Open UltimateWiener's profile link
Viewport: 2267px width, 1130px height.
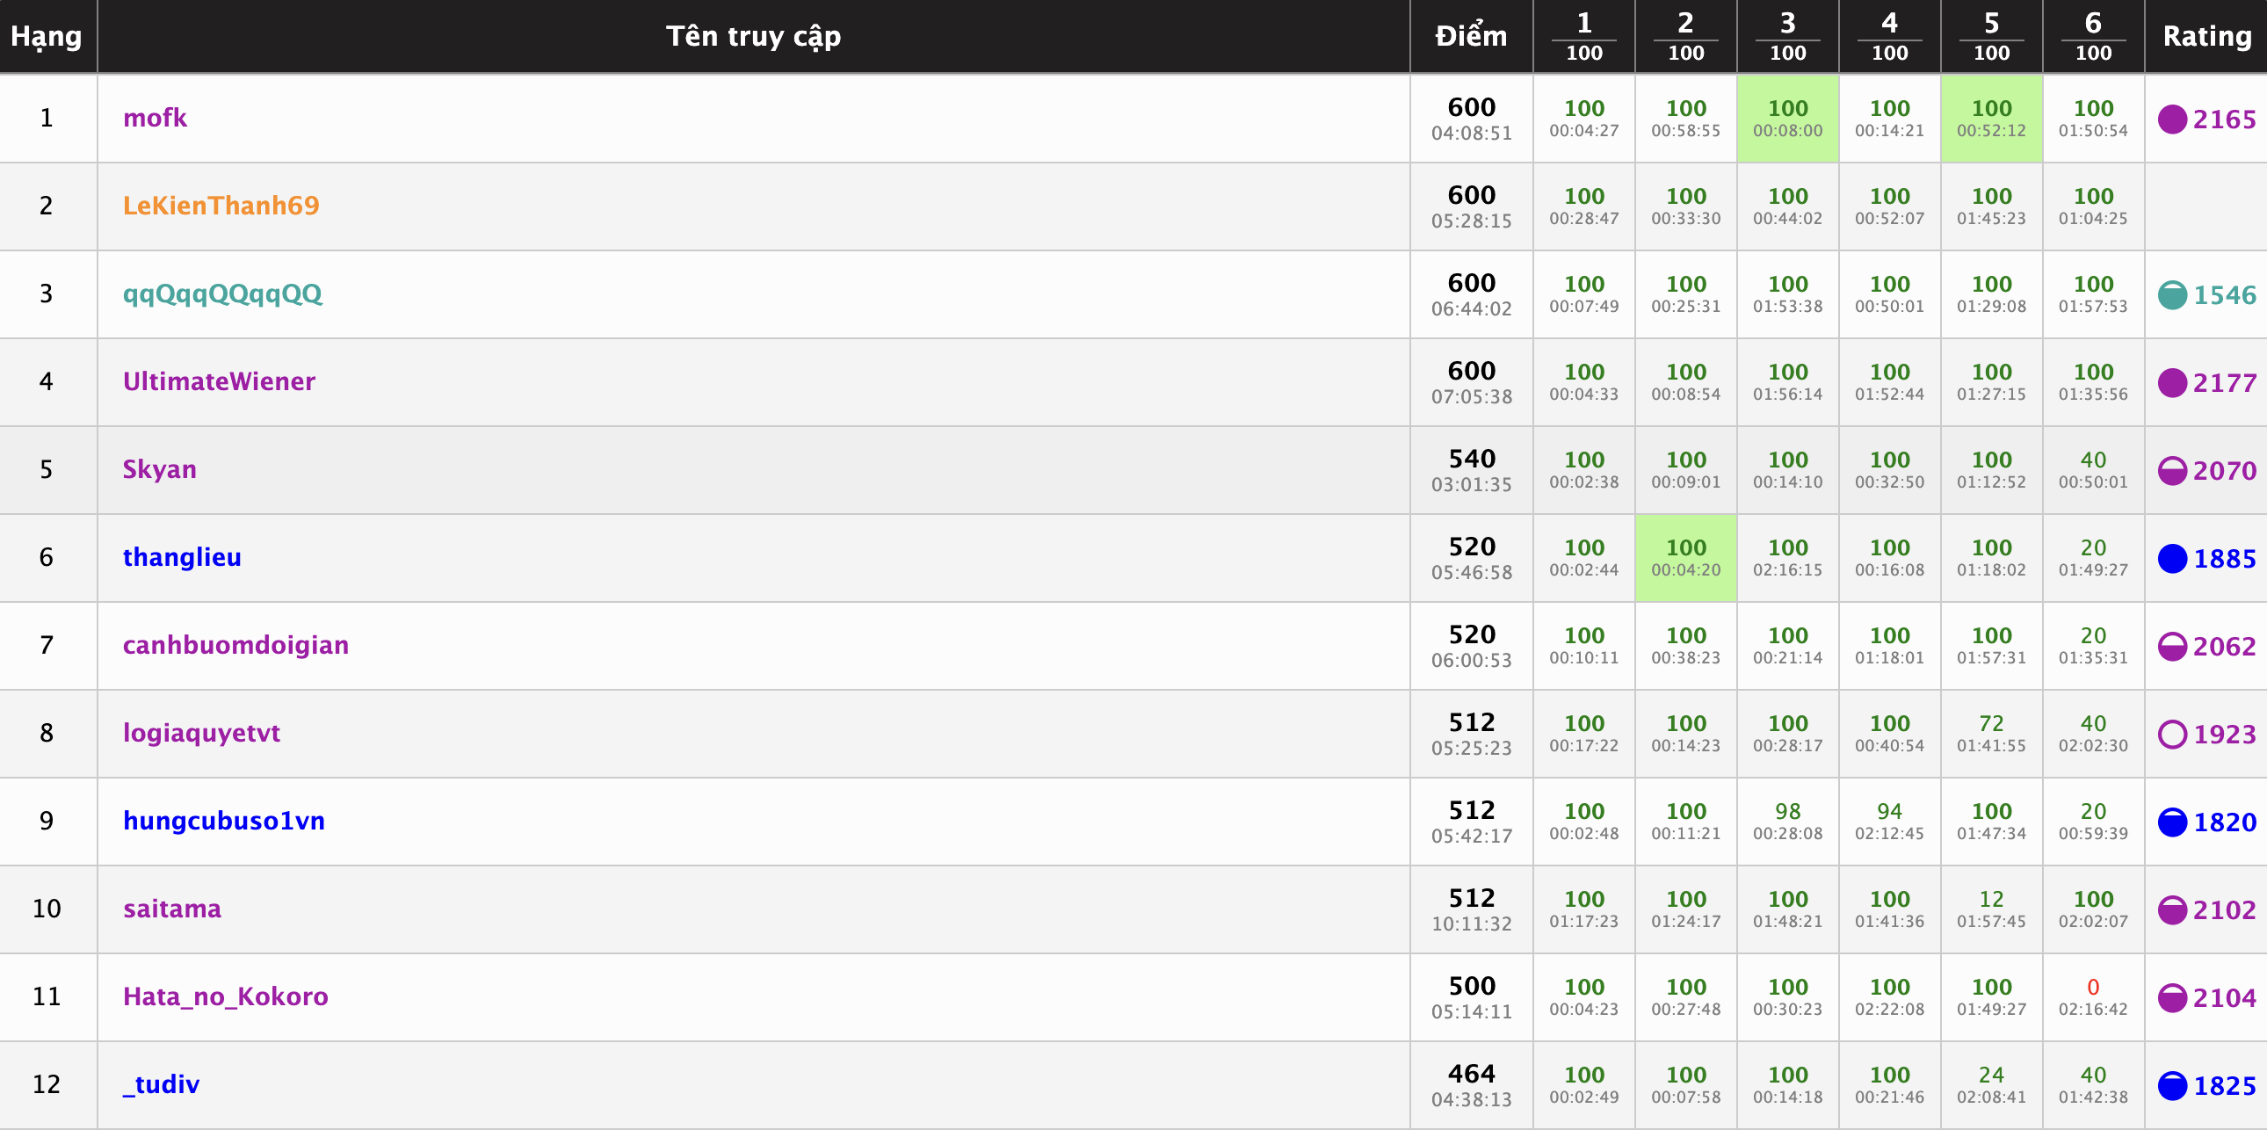point(219,382)
